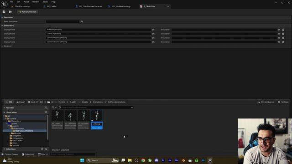Switch to ThirdPersonMap tab
The image size is (292, 164).
(22, 6)
